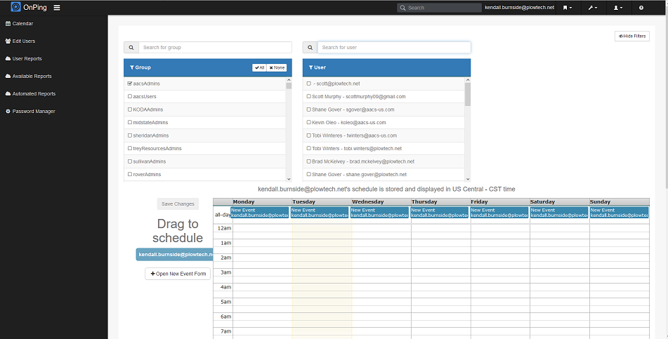The height and width of the screenshot is (339, 668).
Task: Go to Password Manager in sidebar
Action: tap(30, 111)
